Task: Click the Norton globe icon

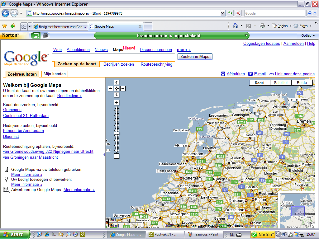Action: (45, 35)
